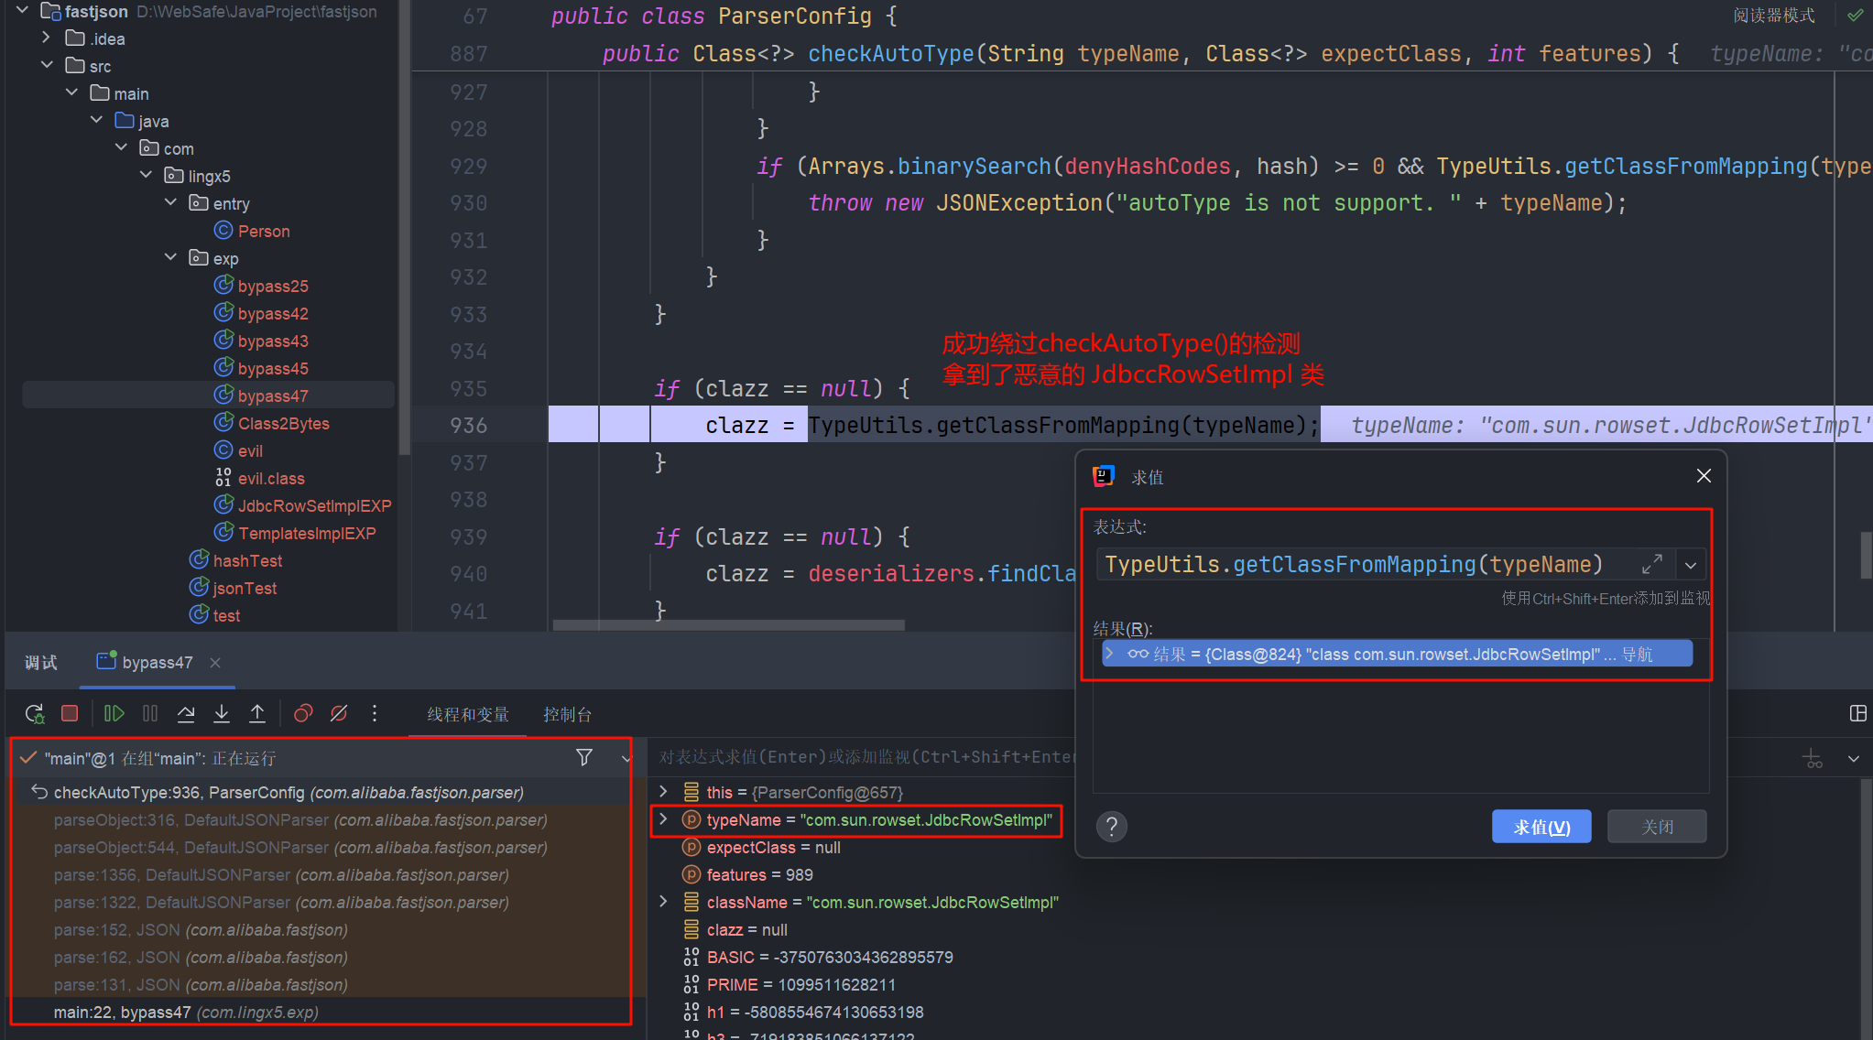Switch to the console tab
The height and width of the screenshot is (1040, 1873).
tap(567, 714)
